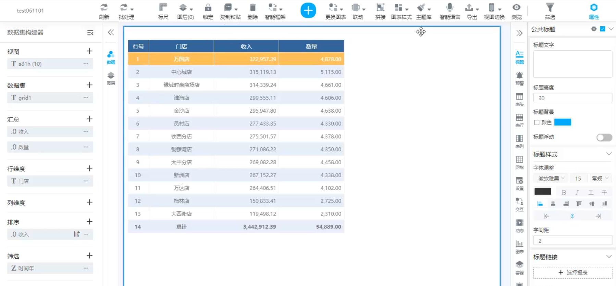Click the blue title background color swatch
Screen dimensions: 616x286
point(563,122)
